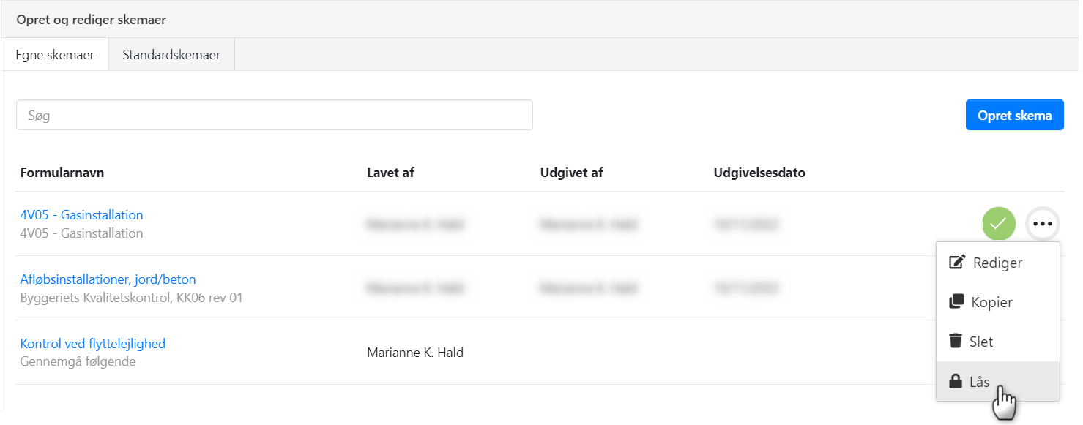Click the Lavet af column header

point(390,173)
